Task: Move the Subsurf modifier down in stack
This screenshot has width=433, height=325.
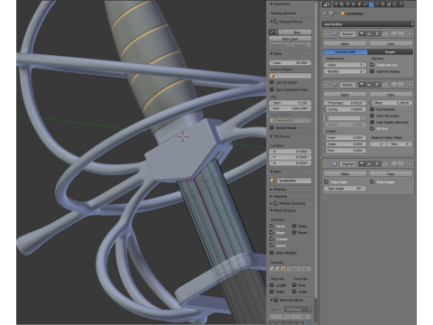Action: (401, 33)
